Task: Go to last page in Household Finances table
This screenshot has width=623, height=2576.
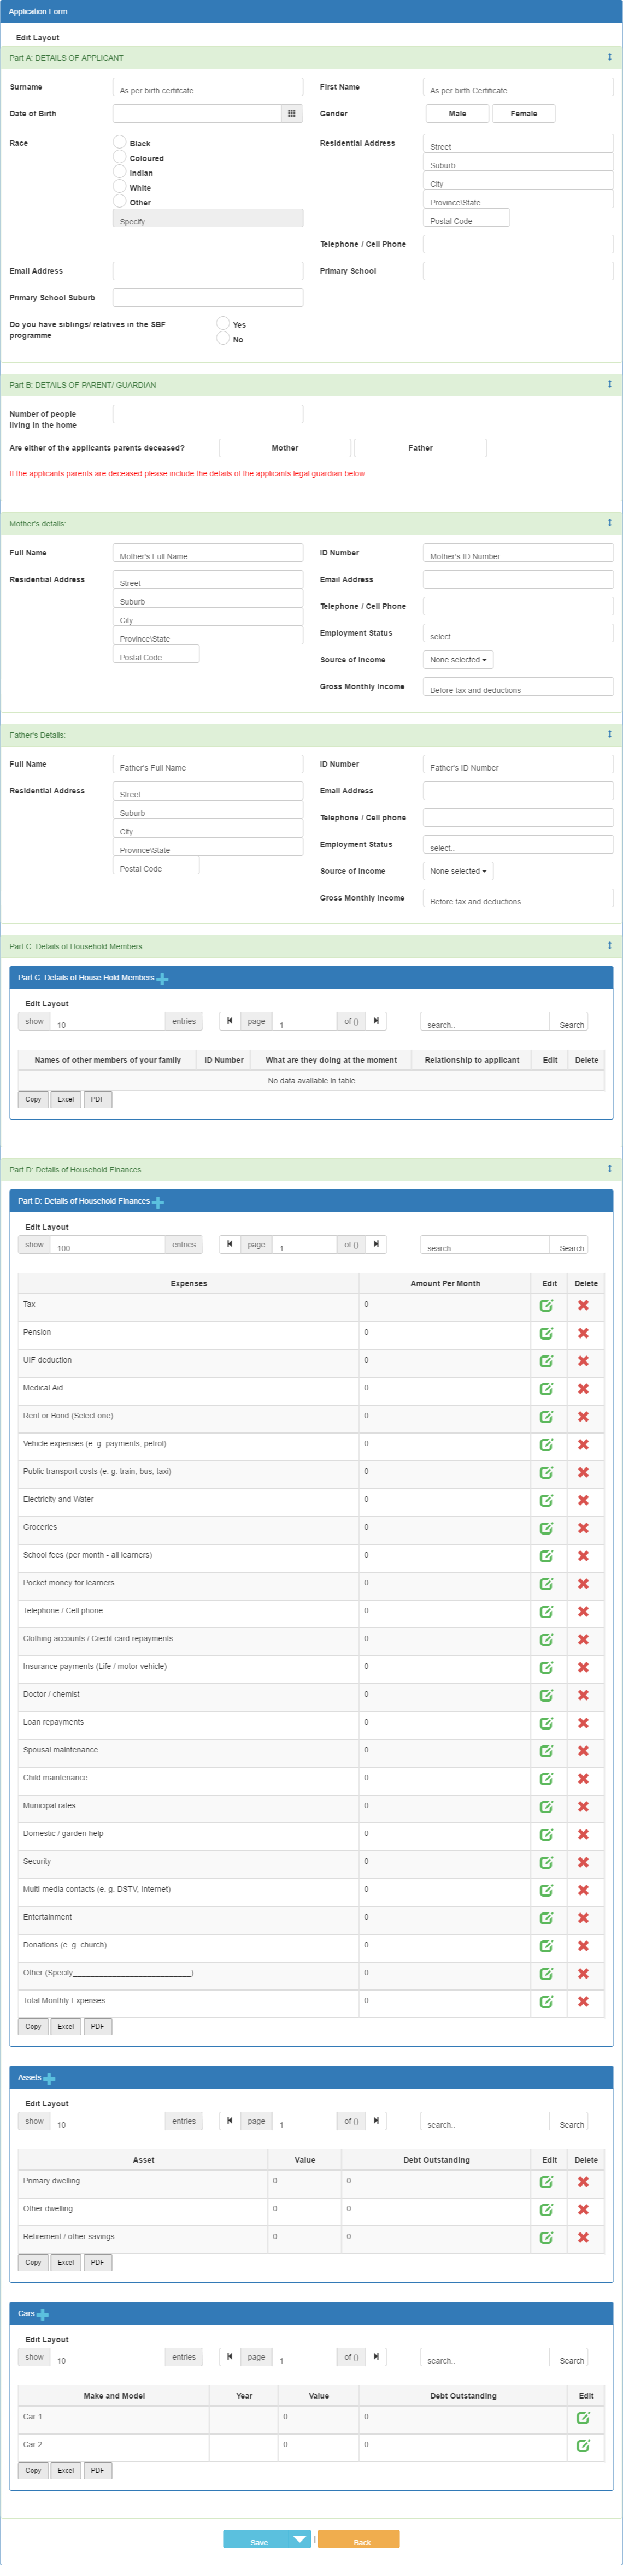Action: tap(376, 1244)
